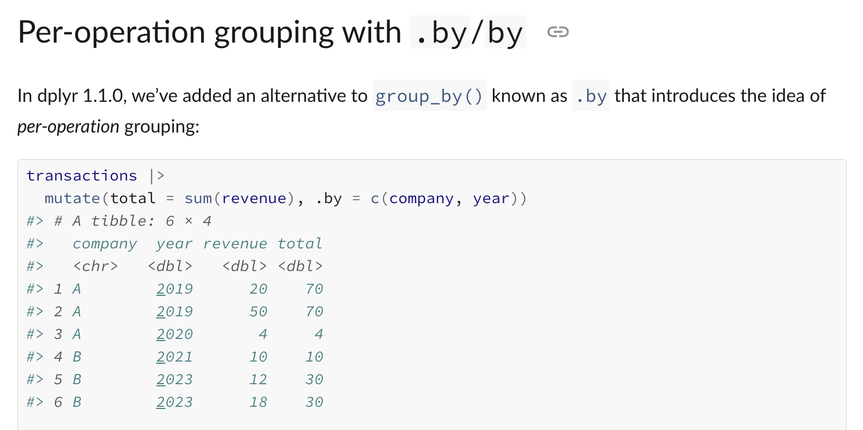863x430 pixels.
Task: Click the revenue value 12 in row 5
Action: (259, 379)
